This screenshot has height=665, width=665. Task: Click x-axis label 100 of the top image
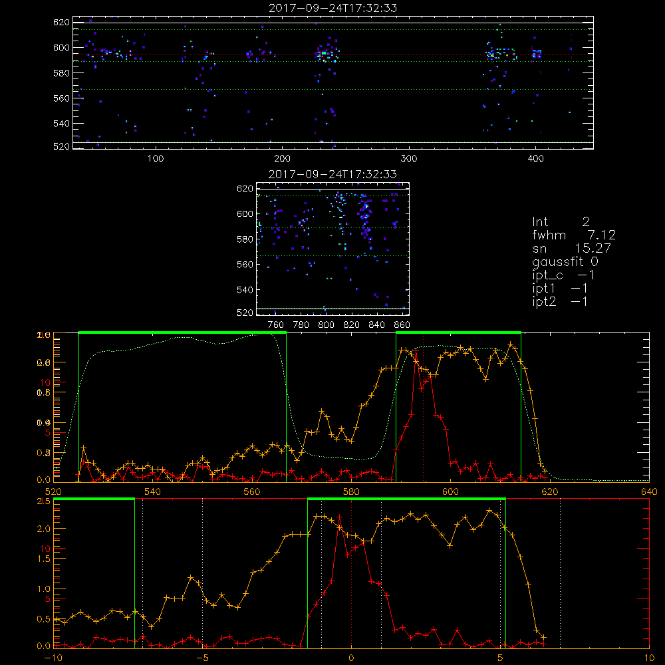[156, 159]
